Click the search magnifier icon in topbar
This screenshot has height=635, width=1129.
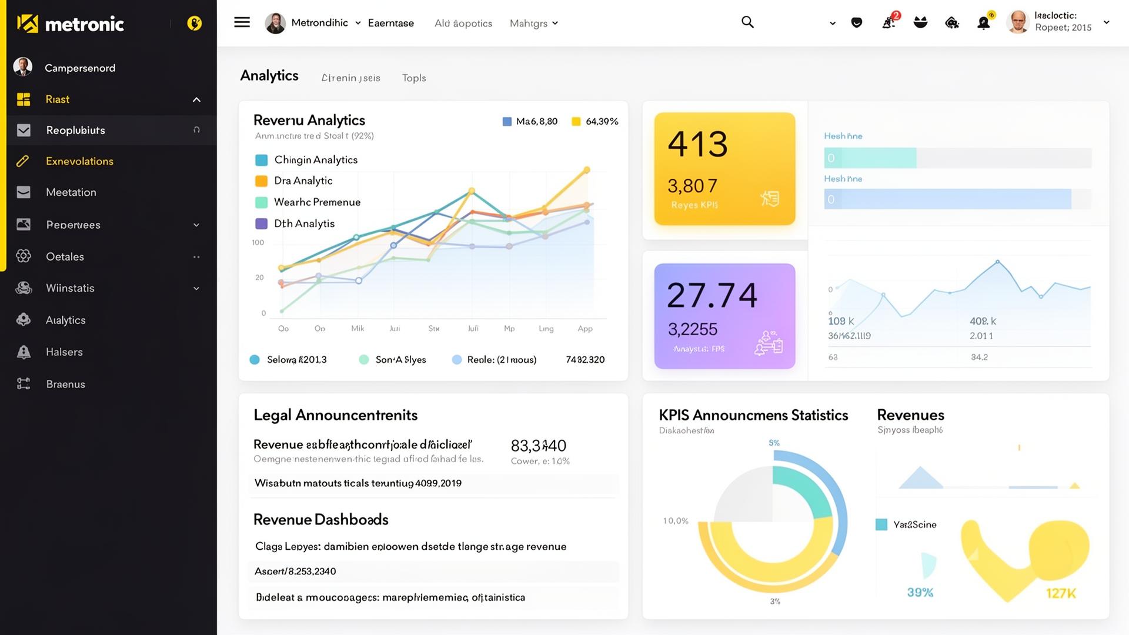point(747,22)
